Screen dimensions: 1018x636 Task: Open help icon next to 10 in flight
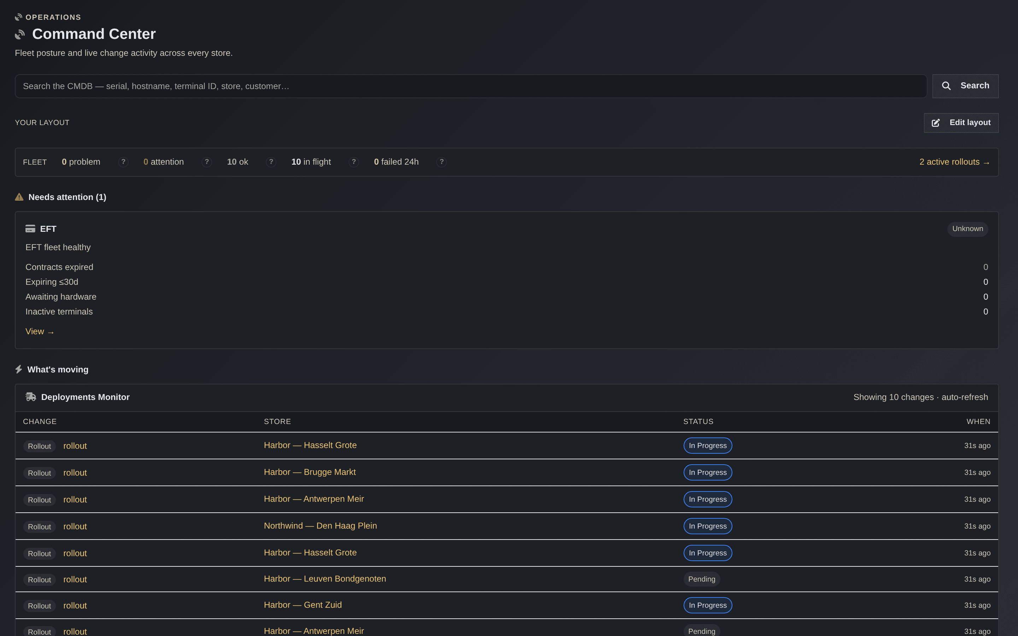click(354, 162)
